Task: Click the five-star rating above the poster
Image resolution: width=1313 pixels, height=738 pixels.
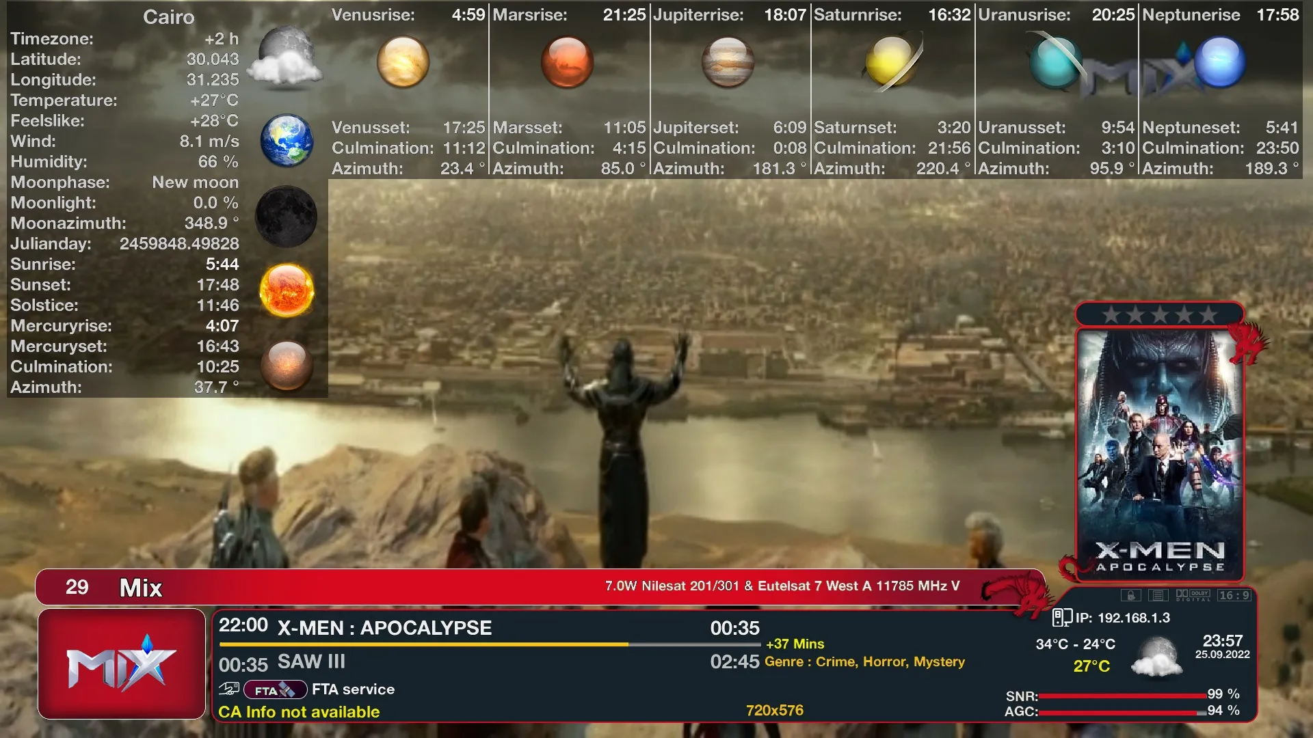Action: (1160, 315)
